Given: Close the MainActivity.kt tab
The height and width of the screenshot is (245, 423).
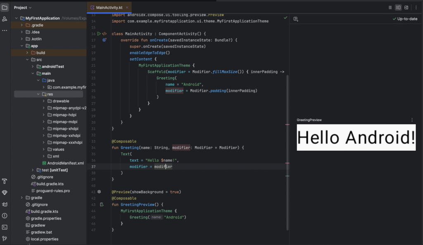Looking at the screenshot, I should [x=127, y=7].
